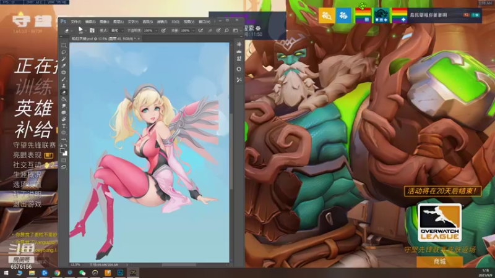Select the Rectangular Marquee tool
This screenshot has height=278, width=495.
click(64, 45)
